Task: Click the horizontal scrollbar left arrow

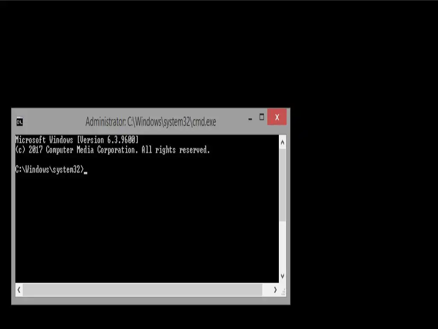Action: (x=19, y=290)
